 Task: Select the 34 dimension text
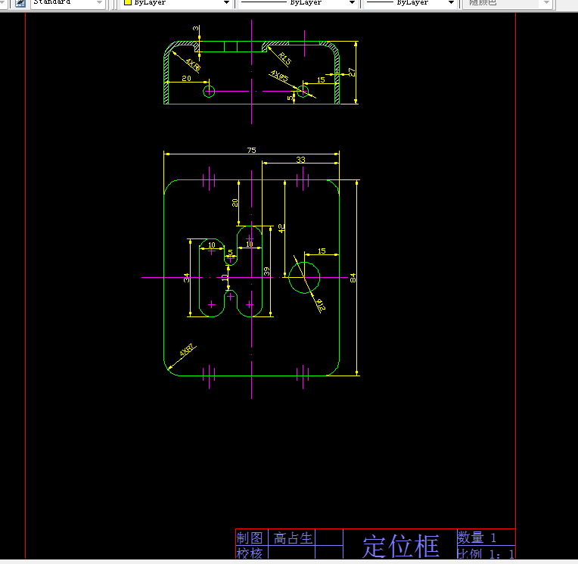186,278
